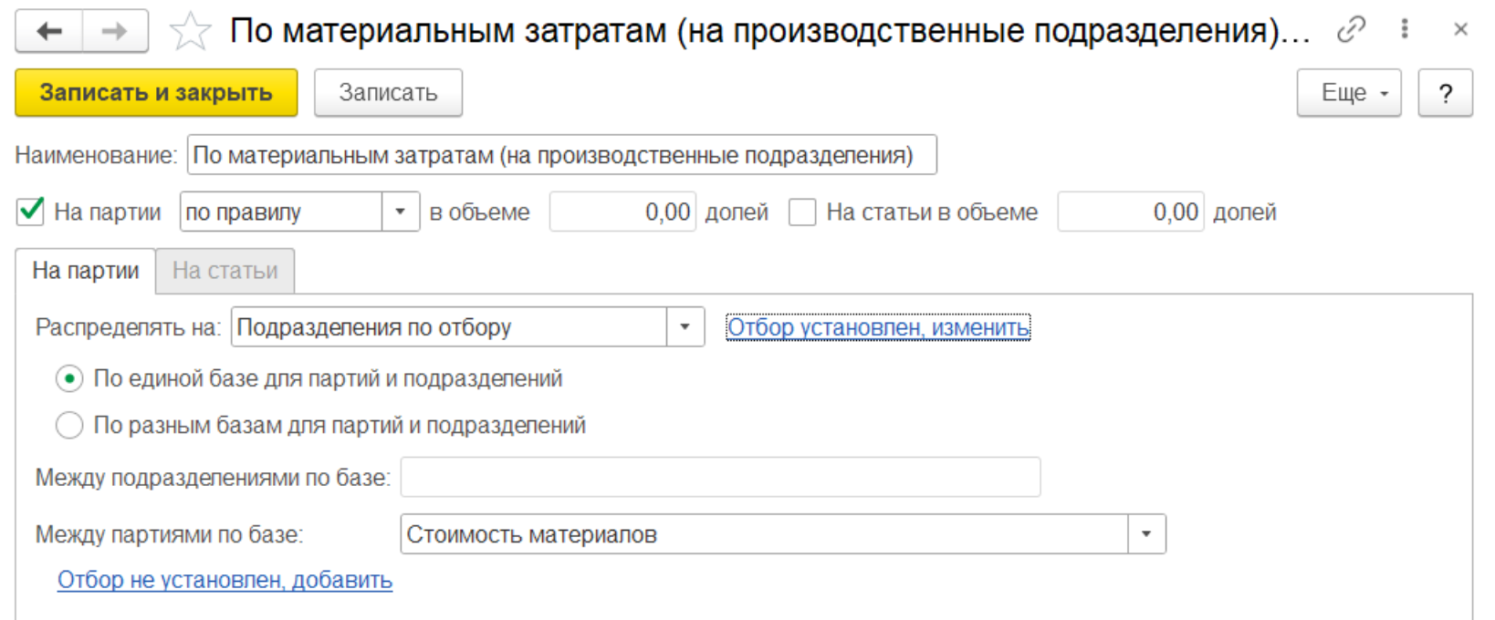This screenshot has height=620, width=1495.
Task: Open the «Распределять на» dropdown list
Action: [x=685, y=327]
